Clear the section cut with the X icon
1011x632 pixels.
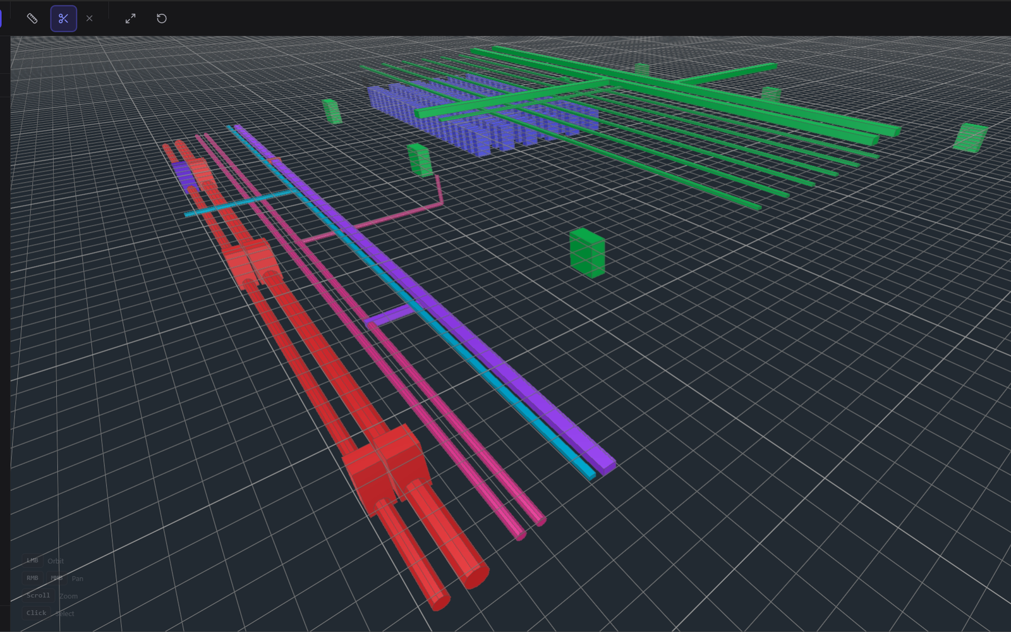pyautogui.click(x=89, y=18)
